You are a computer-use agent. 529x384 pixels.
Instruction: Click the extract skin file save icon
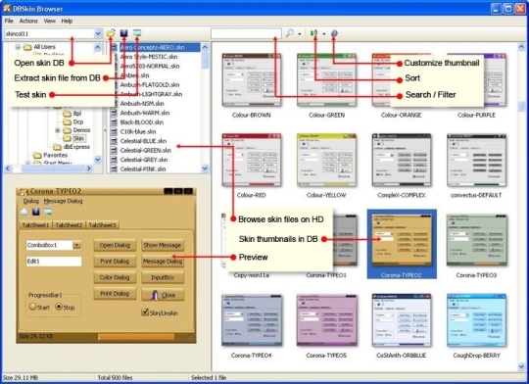[x=123, y=33]
